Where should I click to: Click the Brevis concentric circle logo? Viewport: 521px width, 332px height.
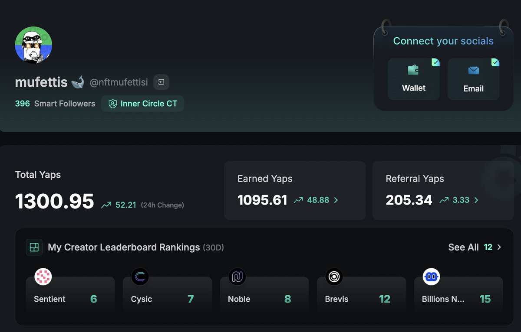click(334, 277)
